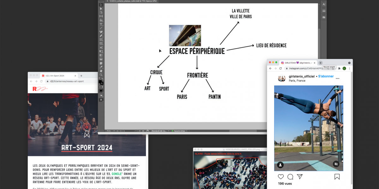Reload the Instagram page
The width and height of the screenshot is (379, 189).
point(280,68)
